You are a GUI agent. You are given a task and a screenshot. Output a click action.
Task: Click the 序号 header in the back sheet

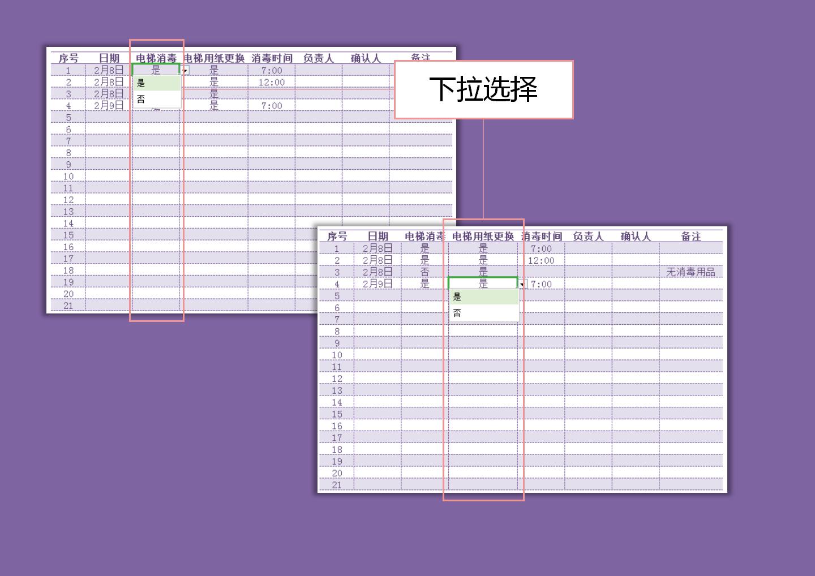[68, 58]
